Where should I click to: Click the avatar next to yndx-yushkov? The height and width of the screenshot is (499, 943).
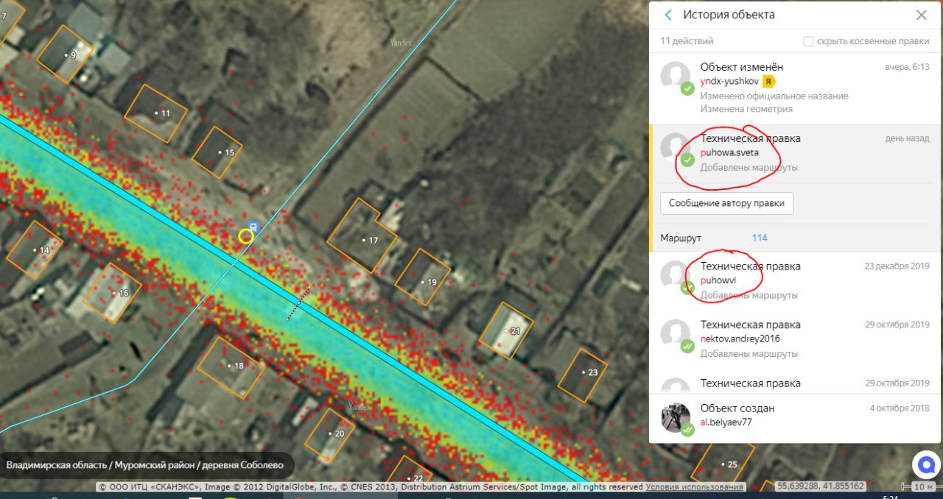[676, 77]
